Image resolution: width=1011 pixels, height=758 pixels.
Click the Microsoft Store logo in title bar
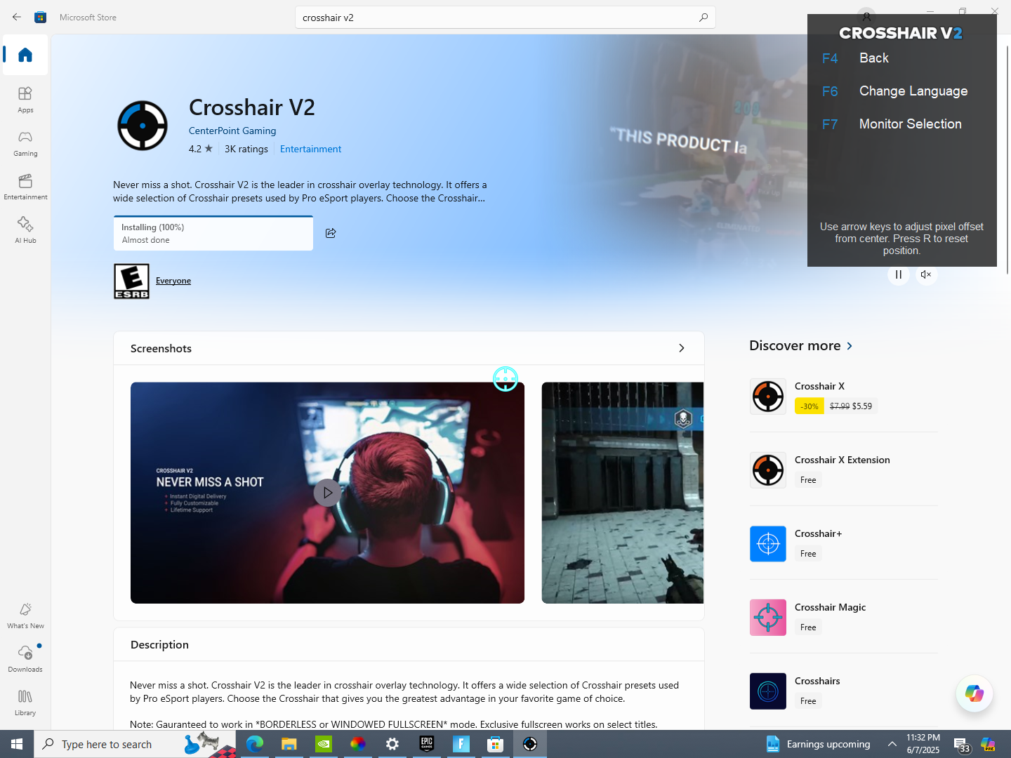(41, 17)
